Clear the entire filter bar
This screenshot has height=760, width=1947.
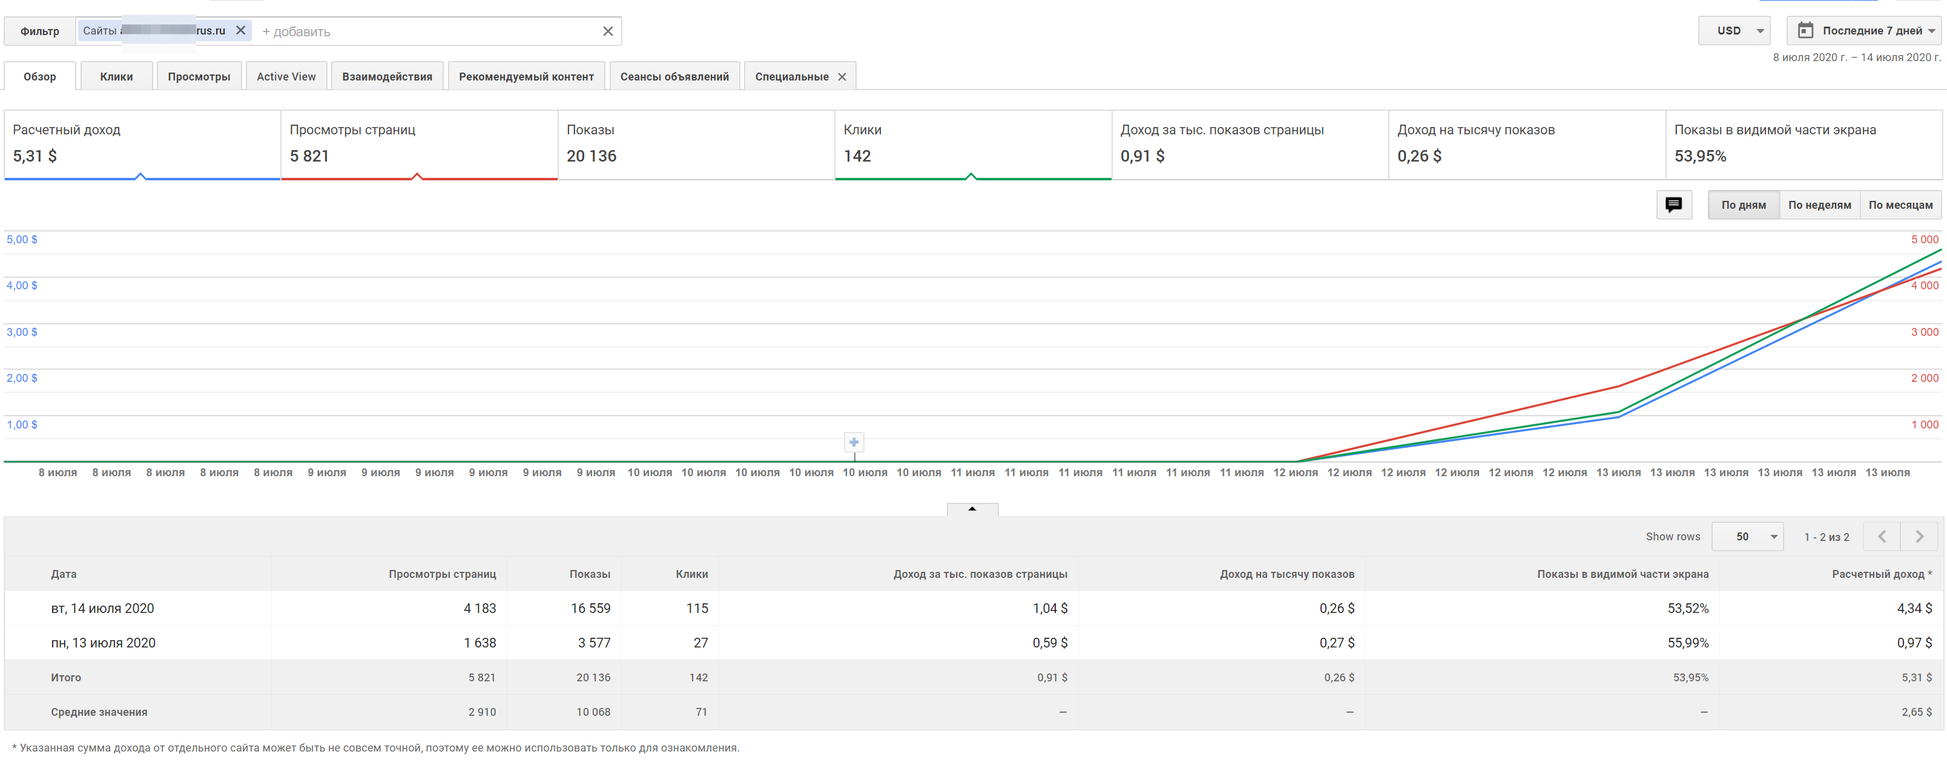(x=608, y=31)
